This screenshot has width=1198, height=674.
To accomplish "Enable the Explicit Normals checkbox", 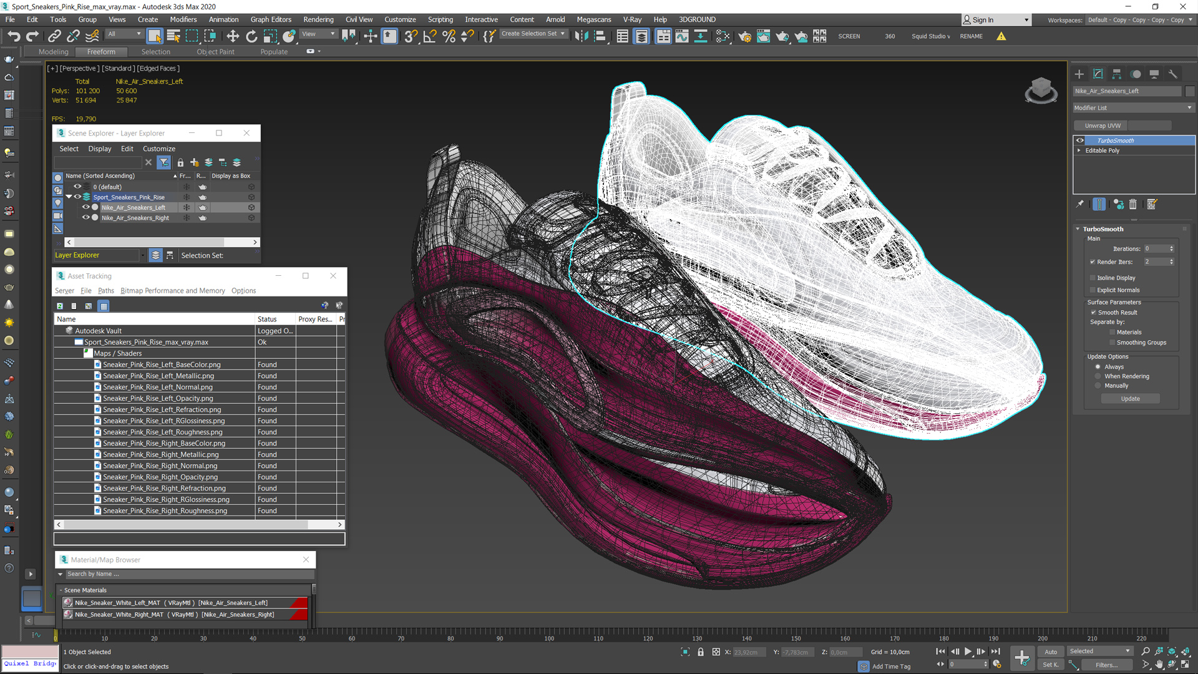I will (1093, 290).
